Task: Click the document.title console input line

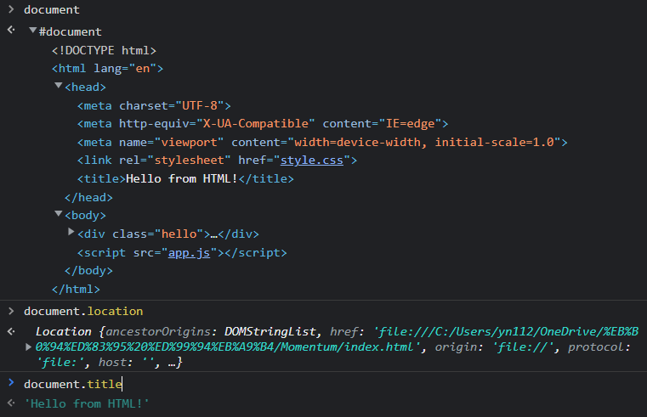Action: [73, 384]
